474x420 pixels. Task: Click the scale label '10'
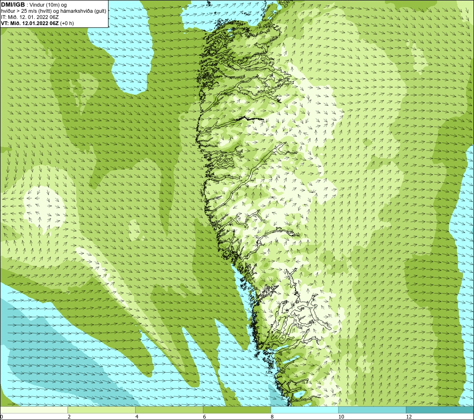341,417
